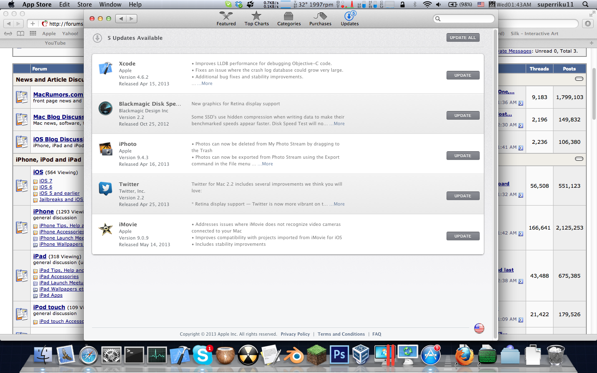Update iPhoto
This screenshot has height=373, width=597.
click(x=463, y=156)
